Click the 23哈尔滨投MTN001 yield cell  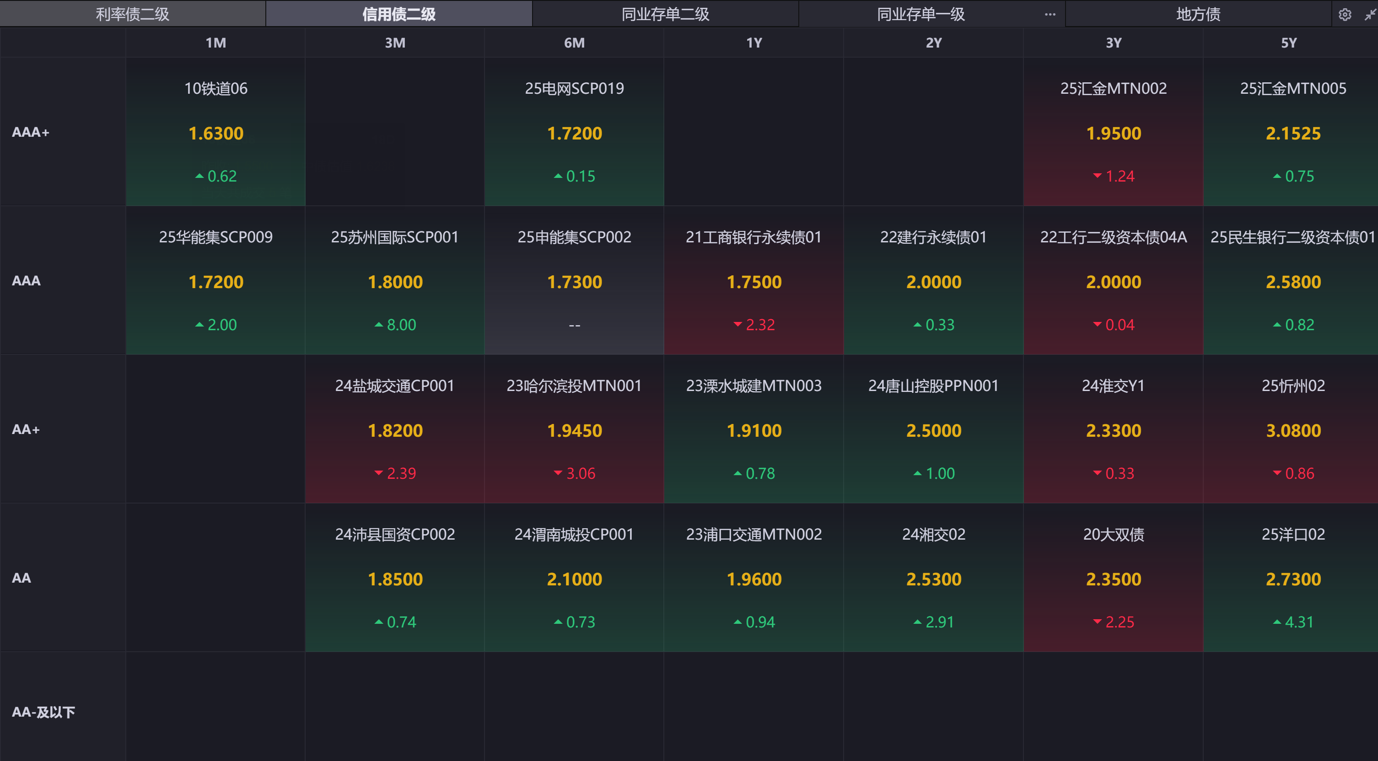tap(574, 430)
